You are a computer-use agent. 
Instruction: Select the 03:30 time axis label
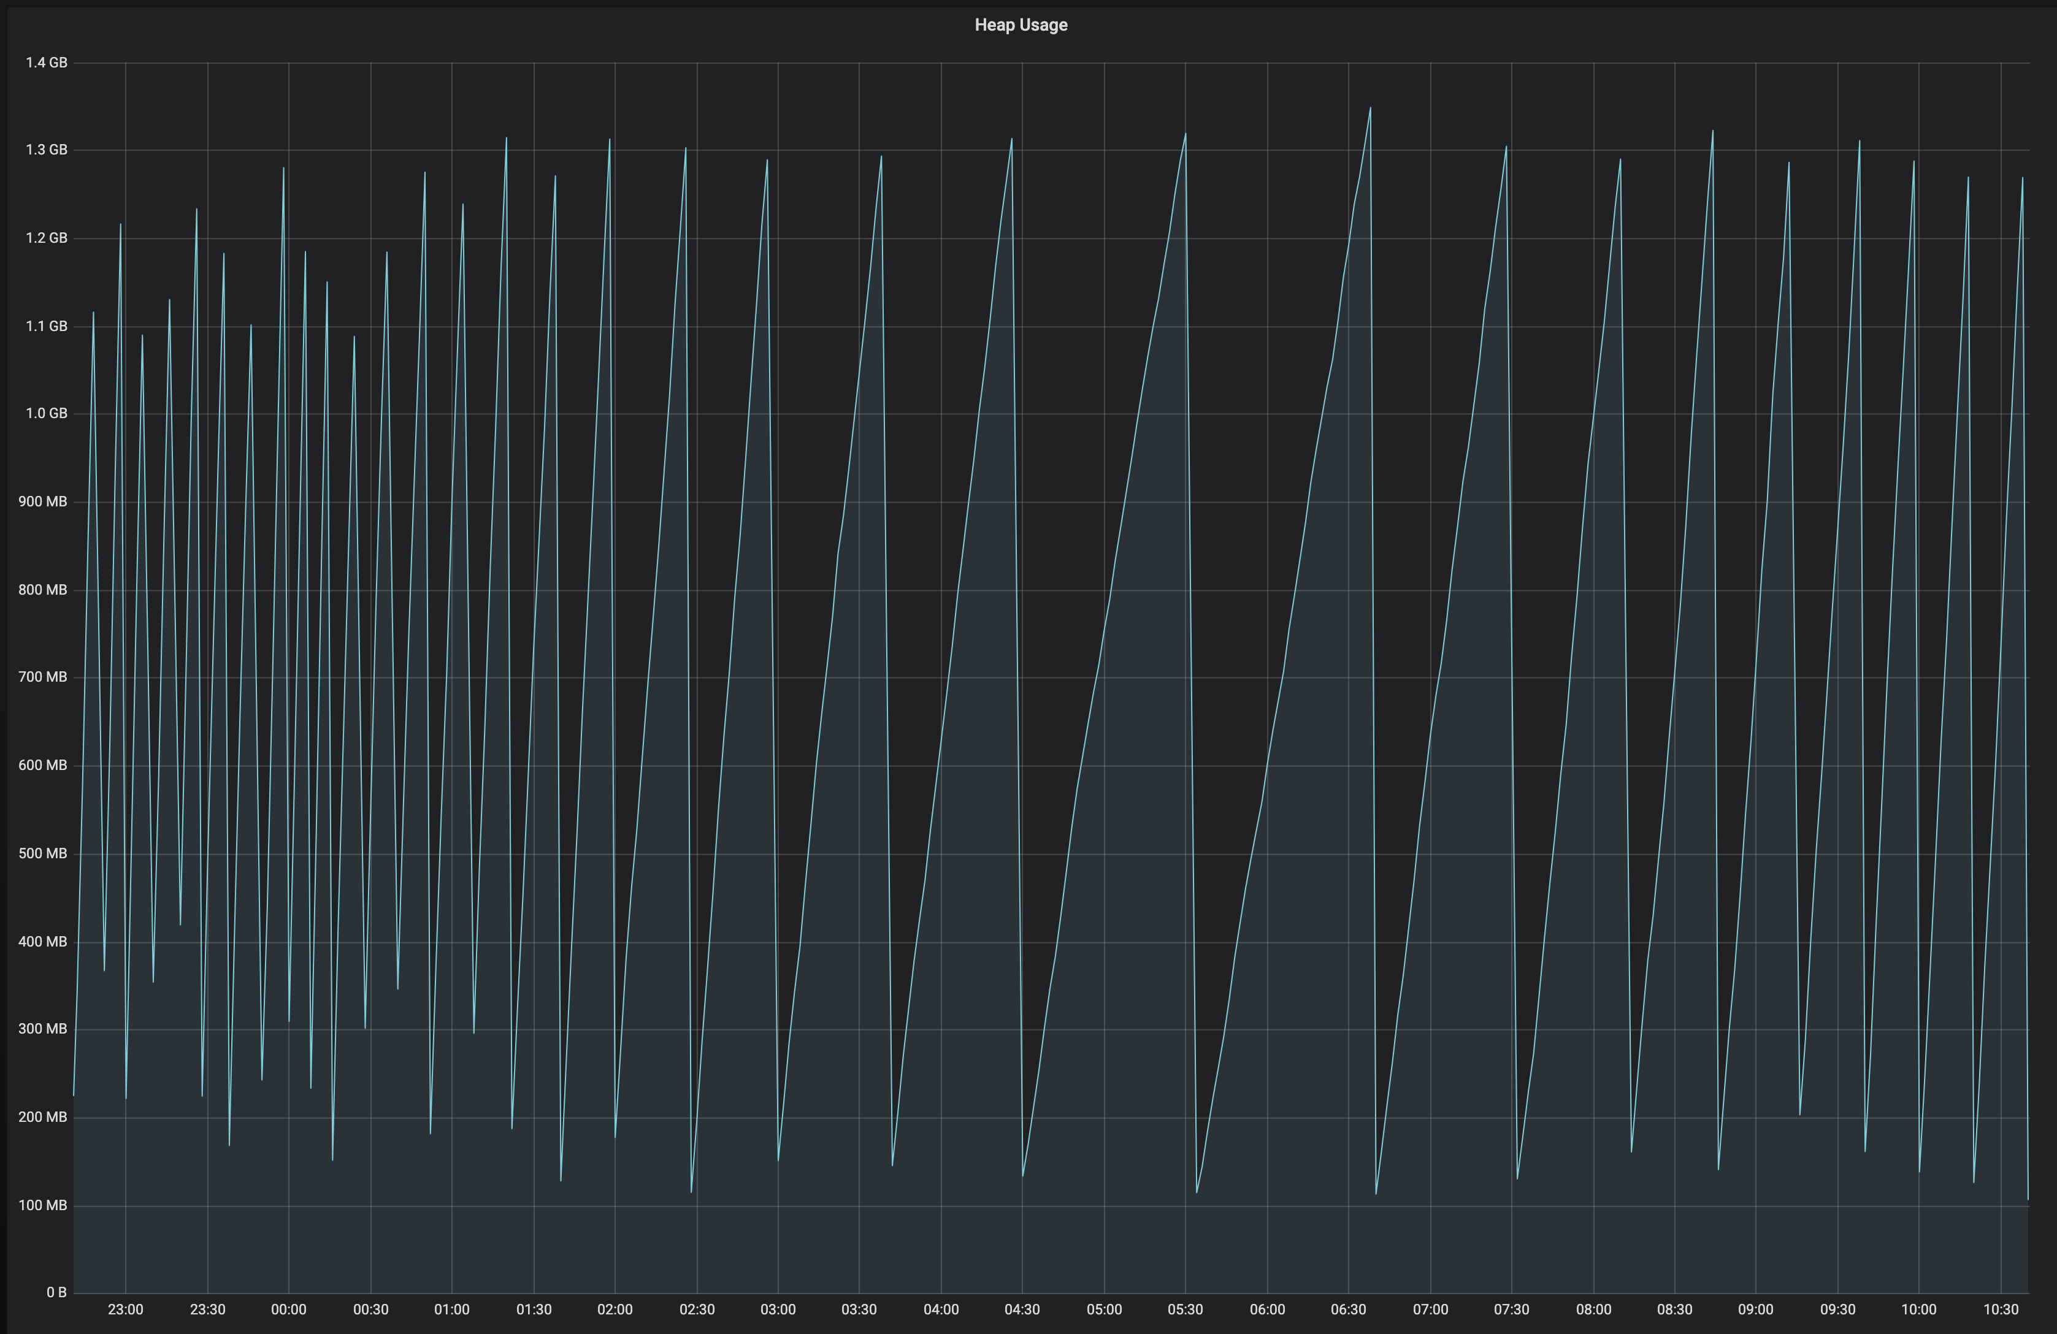coord(859,1310)
